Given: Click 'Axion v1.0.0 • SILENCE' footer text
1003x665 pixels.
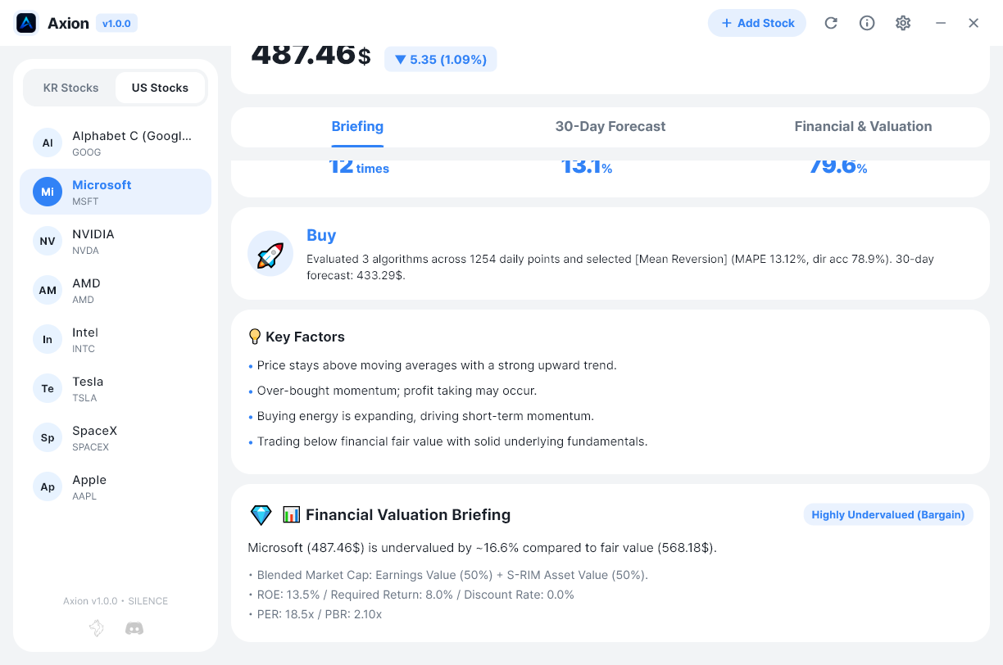Looking at the screenshot, I should click(x=116, y=601).
